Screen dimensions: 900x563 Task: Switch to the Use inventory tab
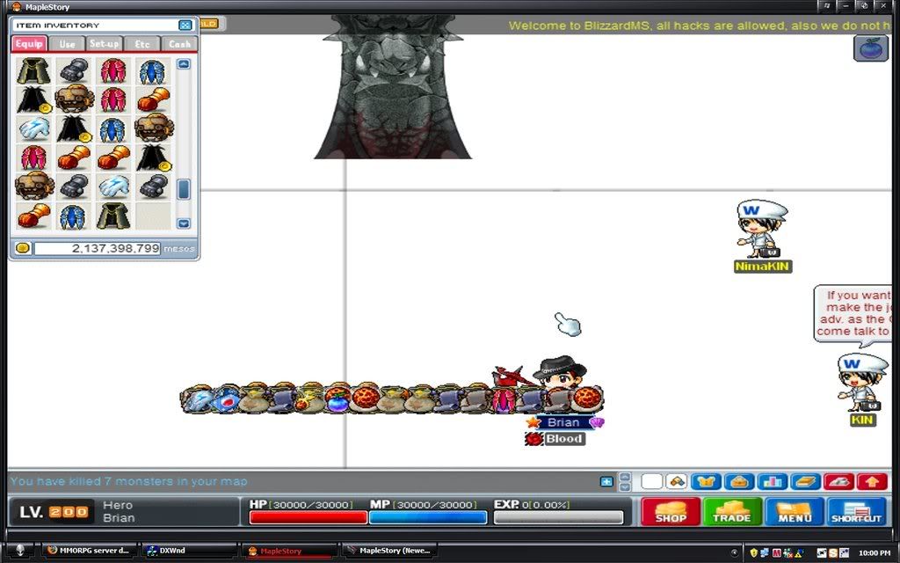[x=67, y=44]
